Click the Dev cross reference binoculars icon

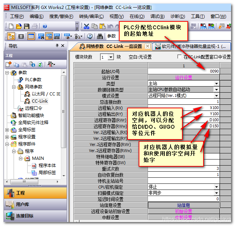point(41,36)
